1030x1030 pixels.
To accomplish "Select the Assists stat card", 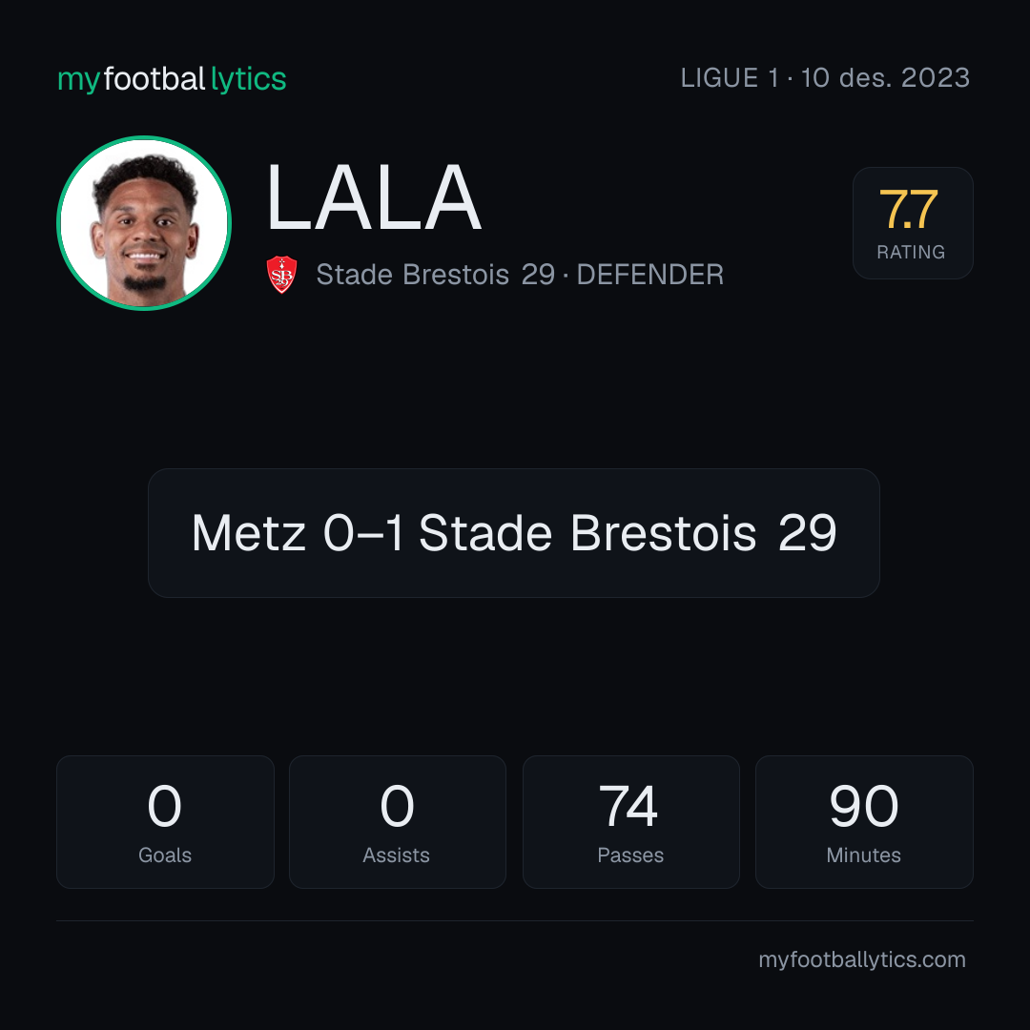I will point(398,822).
